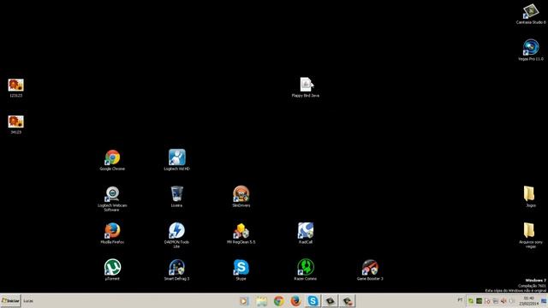The height and width of the screenshot is (308, 548).
Task: Open the Iniciar start menu button
Action: pyautogui.click(x=10, y=300)
